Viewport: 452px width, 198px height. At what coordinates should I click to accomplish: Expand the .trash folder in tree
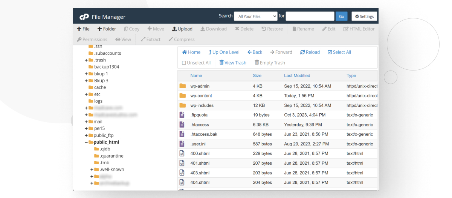(86, 60)
